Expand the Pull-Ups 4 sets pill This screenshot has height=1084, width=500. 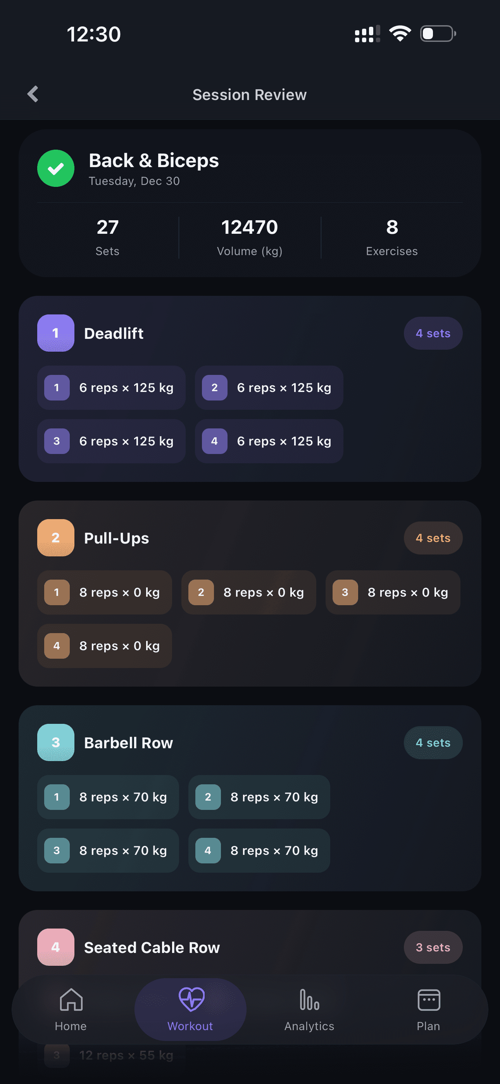433,537
